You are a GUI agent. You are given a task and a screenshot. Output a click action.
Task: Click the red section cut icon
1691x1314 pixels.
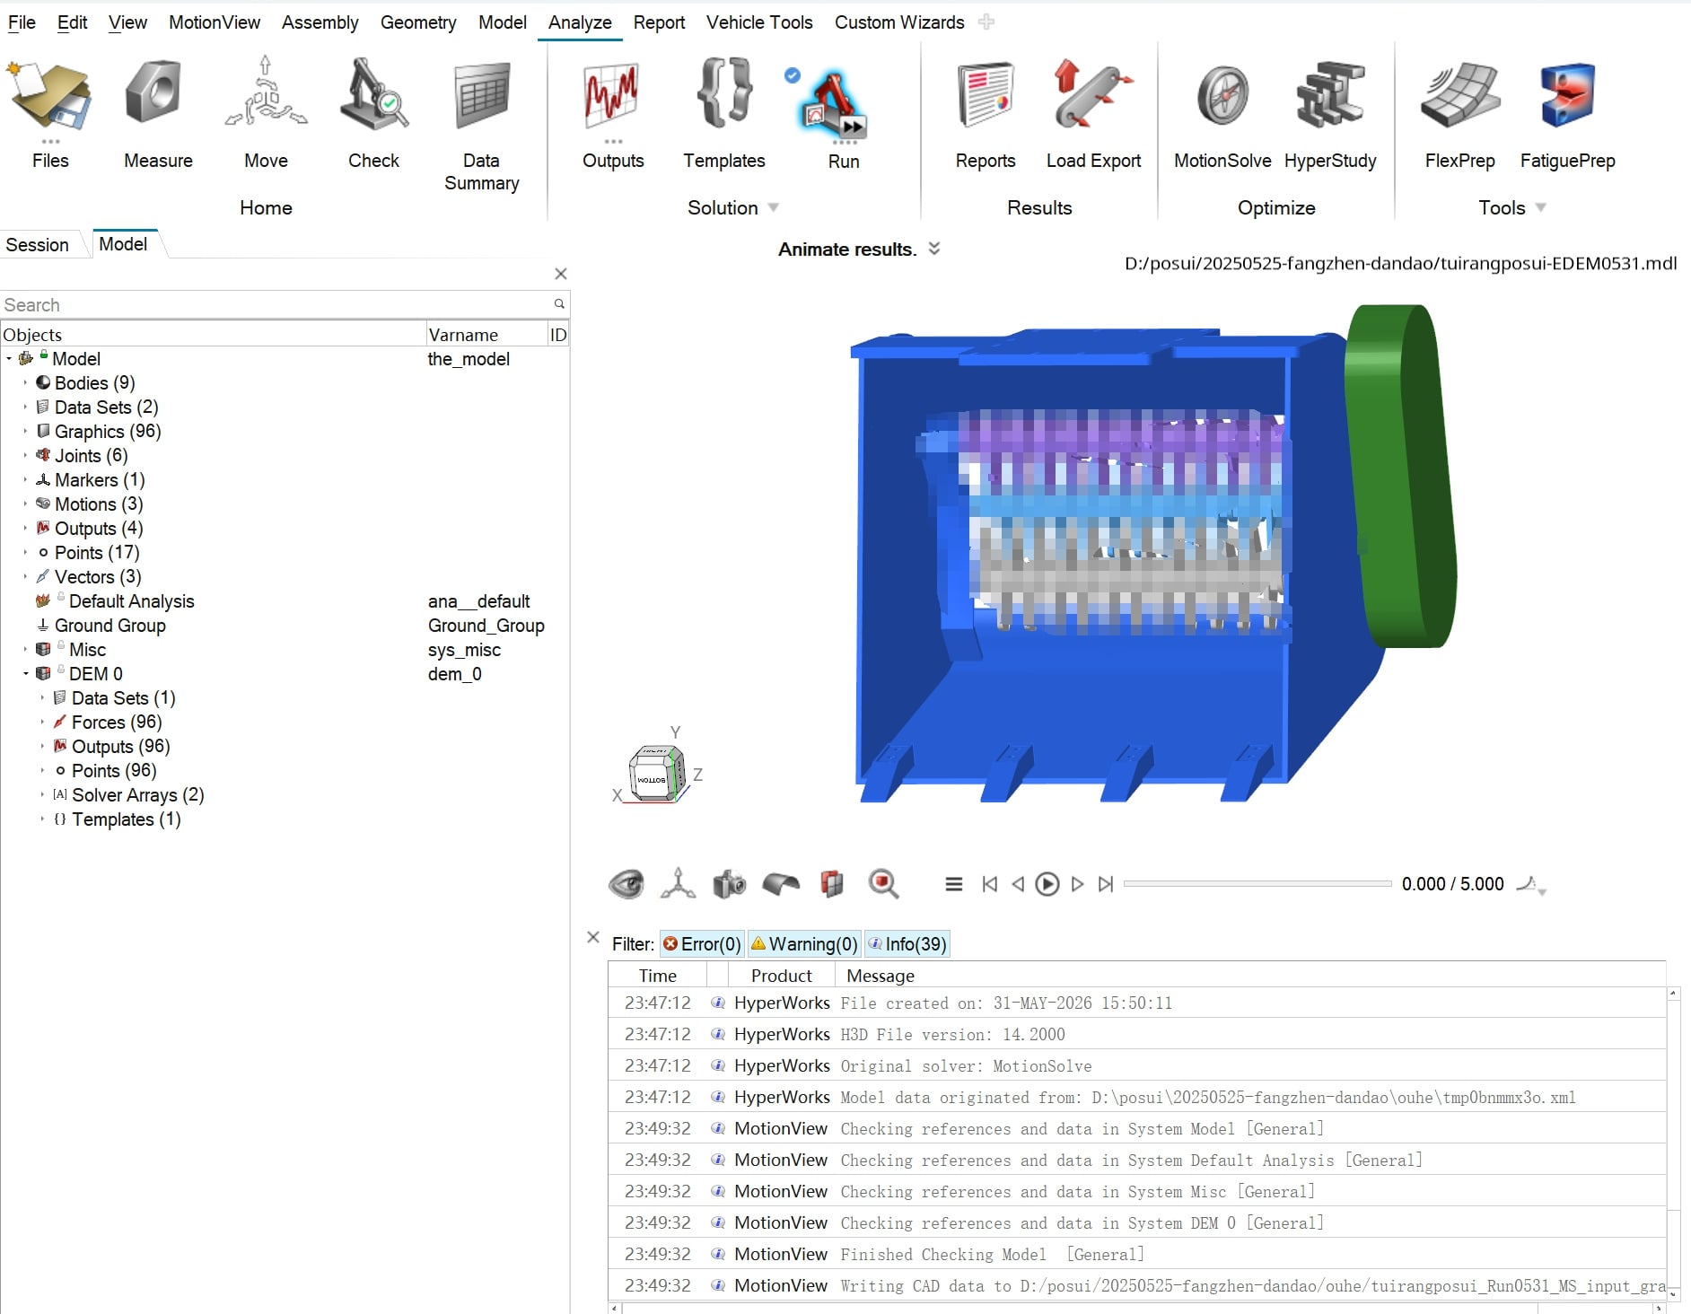click(x=832, y=884)
